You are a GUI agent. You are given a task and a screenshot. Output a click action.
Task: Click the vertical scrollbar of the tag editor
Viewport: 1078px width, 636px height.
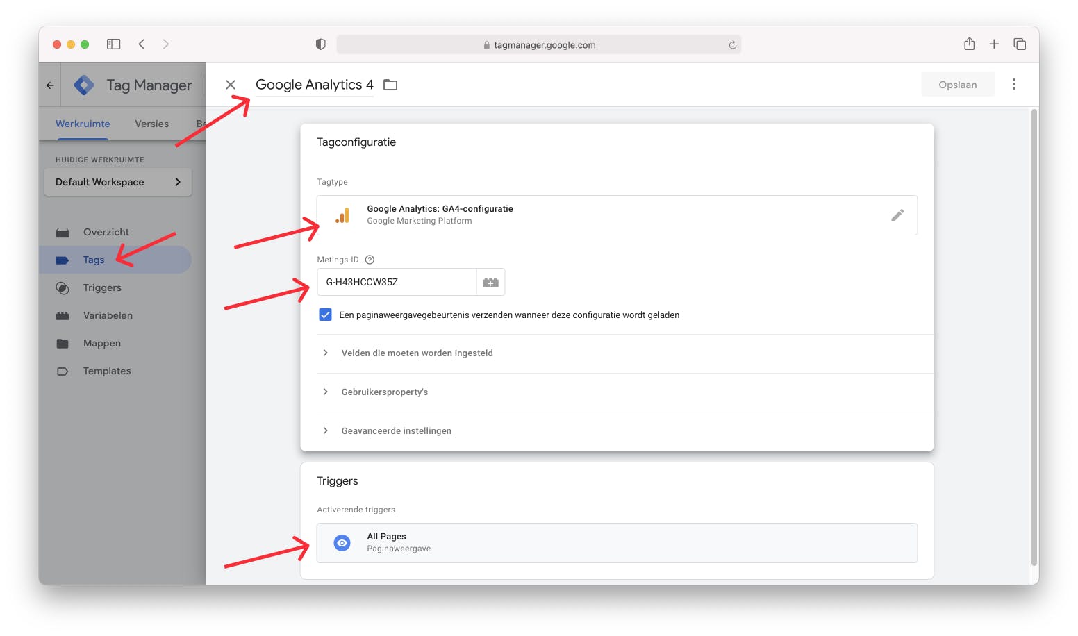1034,338
